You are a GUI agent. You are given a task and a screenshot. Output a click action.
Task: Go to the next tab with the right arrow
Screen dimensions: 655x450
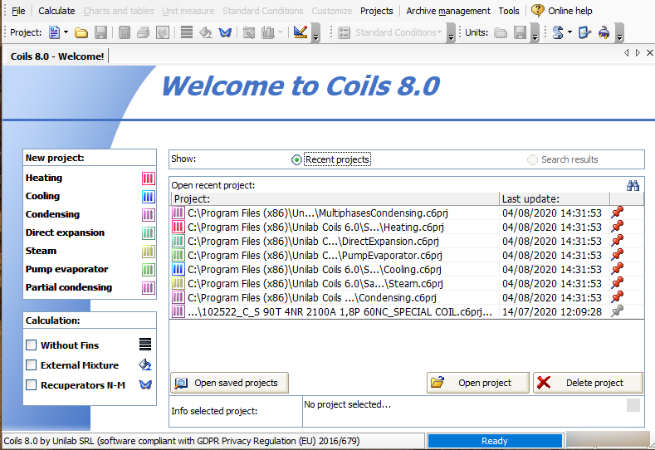(x=638, y=52)
